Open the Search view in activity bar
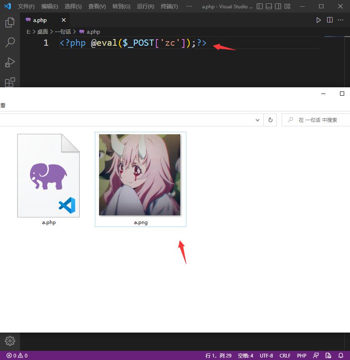 [x=10, y=42]
